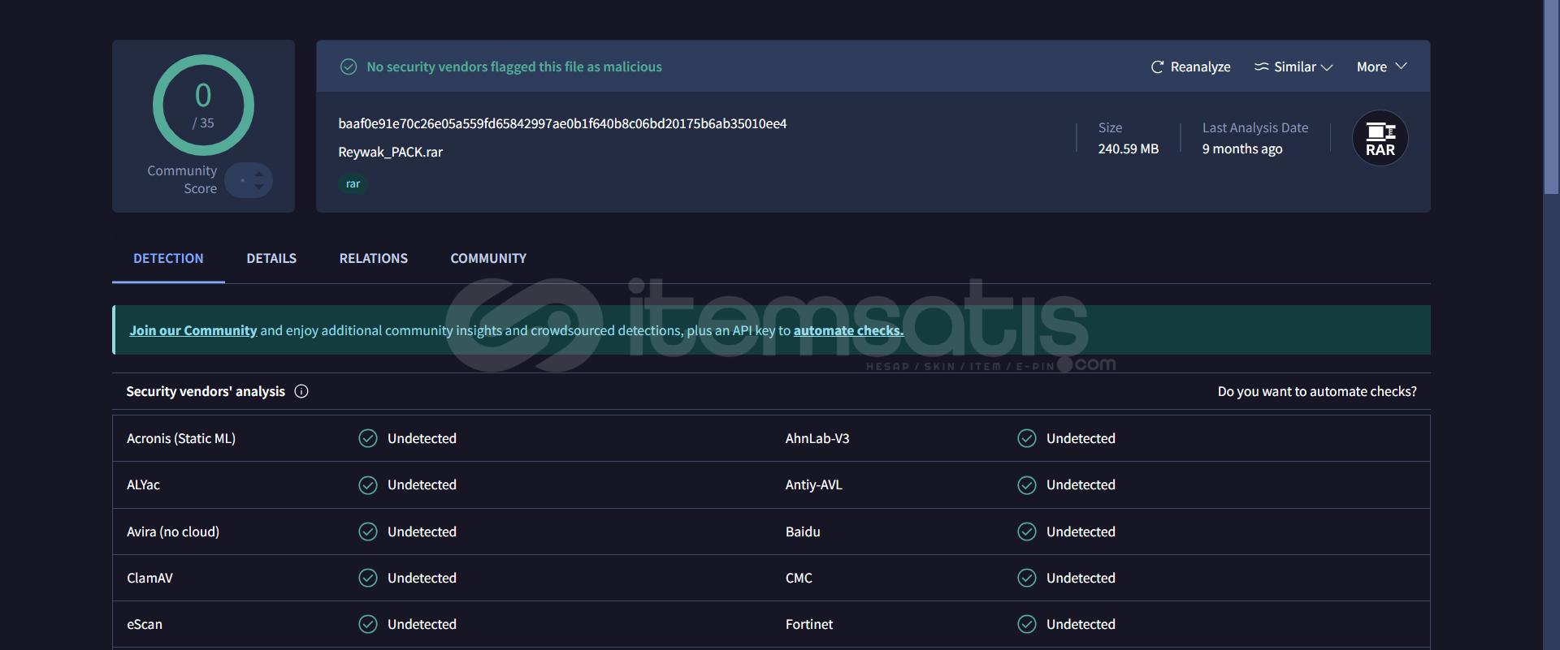Click the Avira (no cloud) vendor name
1560x650 pixels.
(x=173, y=532)
